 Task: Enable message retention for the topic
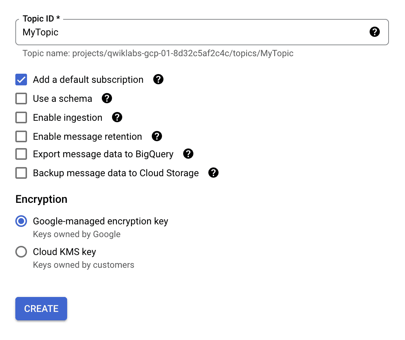[x=21, y=136]
